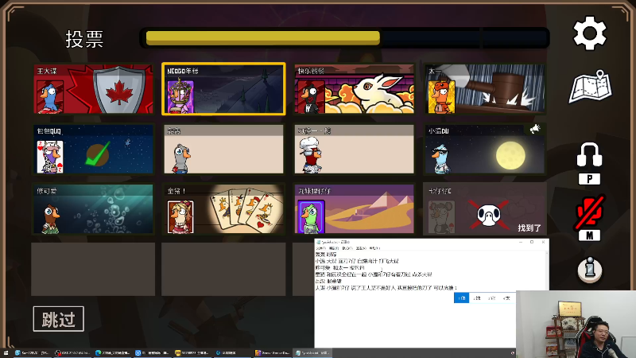
Task: Click the dead player card labeled 找到了
Action: pos(485,209)
